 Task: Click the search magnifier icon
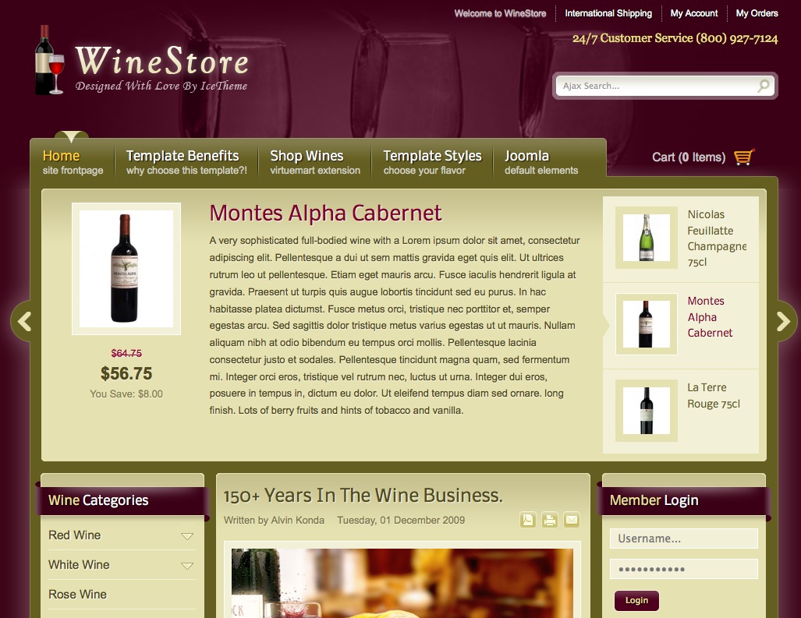tap(764, 86)
